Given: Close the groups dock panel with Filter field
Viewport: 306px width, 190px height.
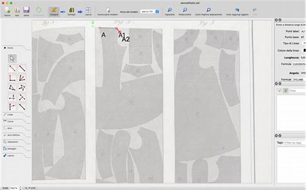Looking at the screenshot, I should (276, 83).
